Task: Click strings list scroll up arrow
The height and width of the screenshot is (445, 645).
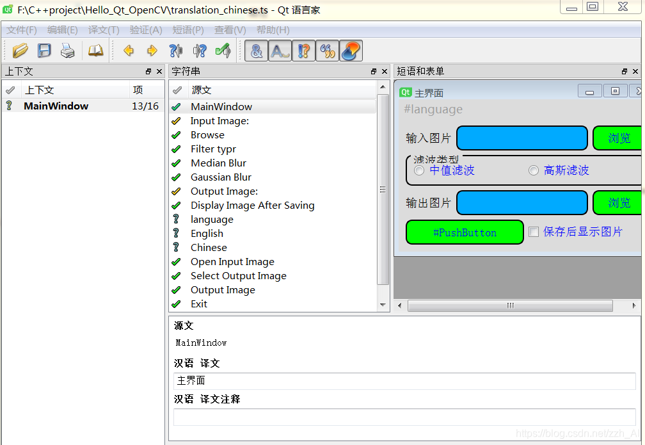Action: tap(383, 87)
